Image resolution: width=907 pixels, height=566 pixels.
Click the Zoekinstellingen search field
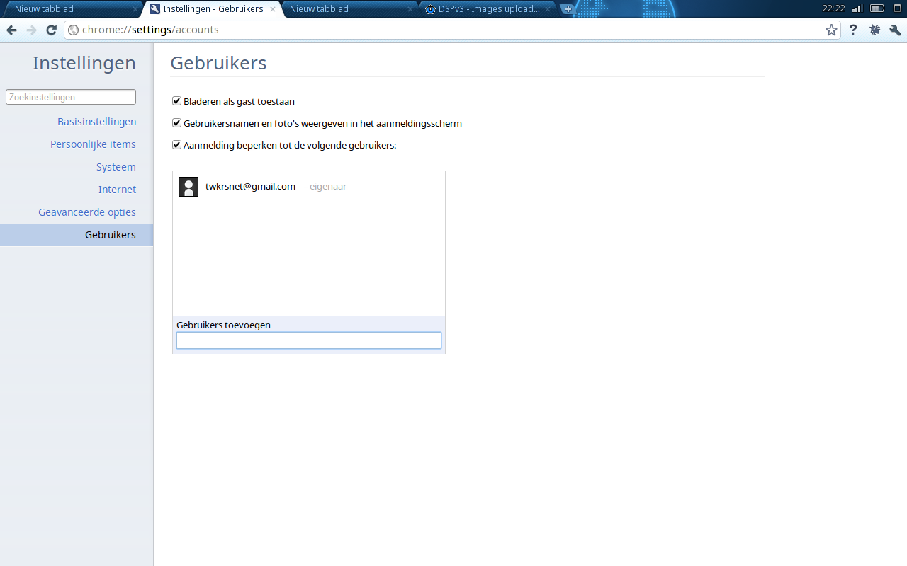[71, 97]
